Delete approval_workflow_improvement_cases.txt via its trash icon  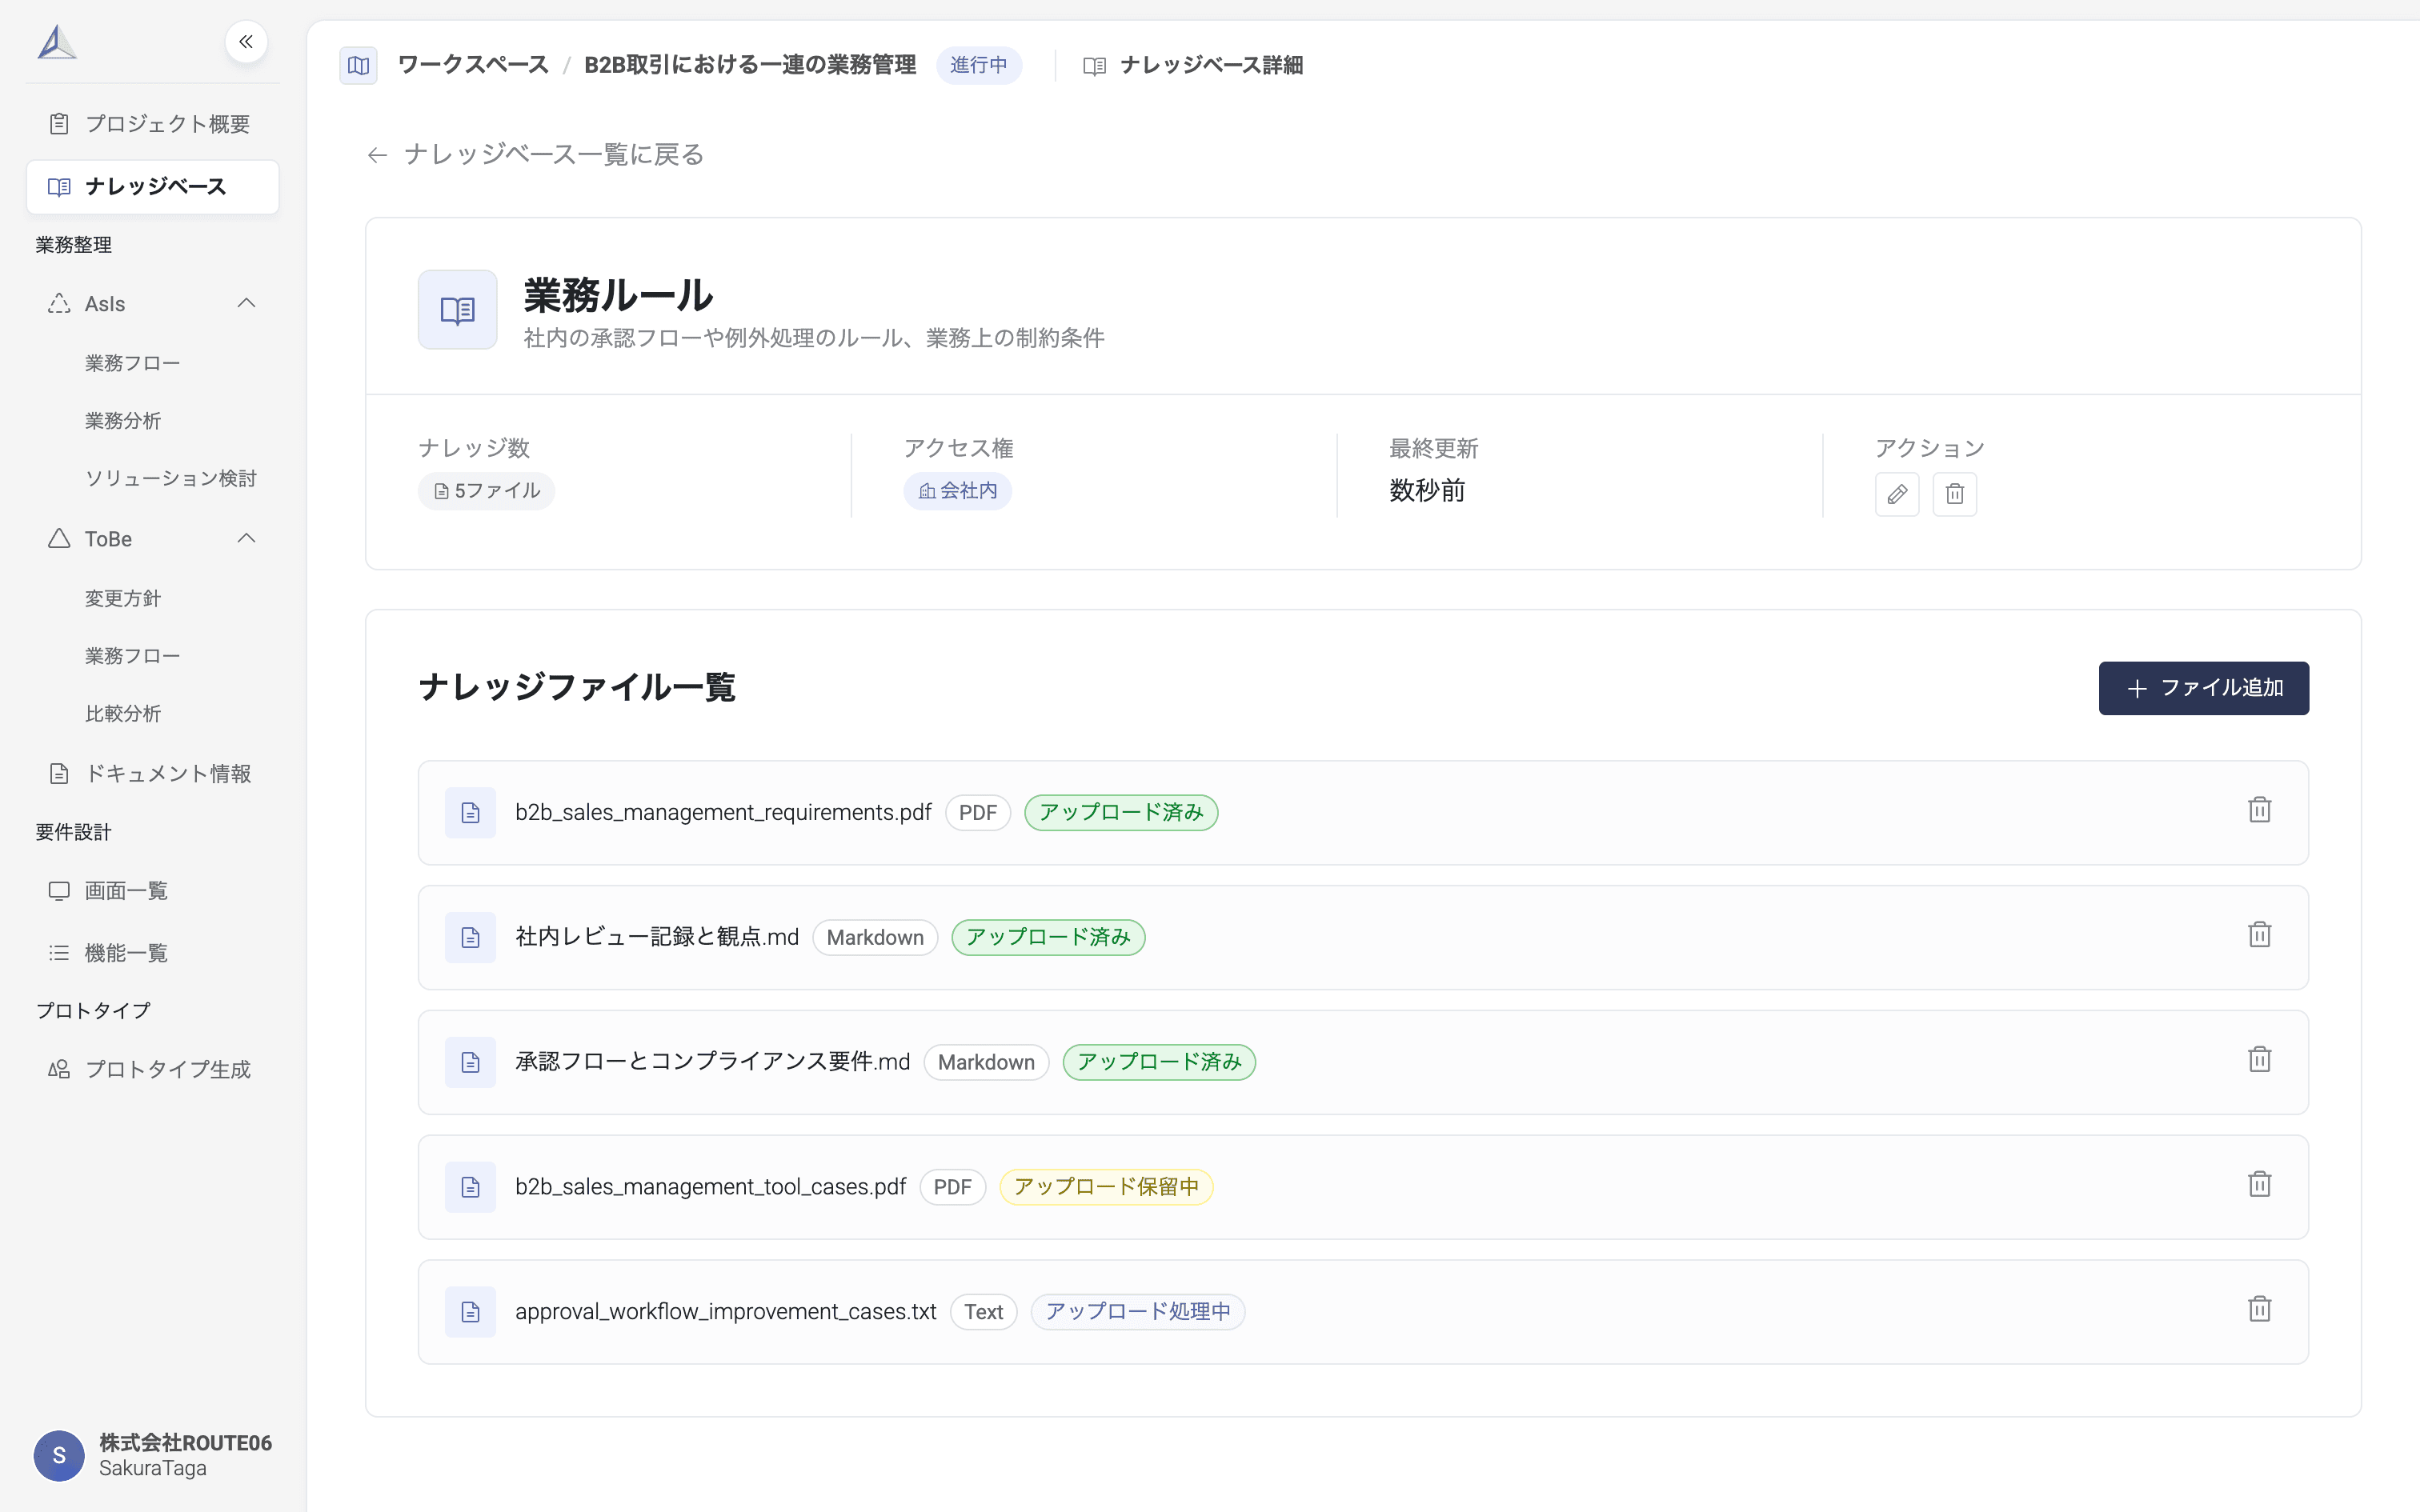click(2260, 1309)
